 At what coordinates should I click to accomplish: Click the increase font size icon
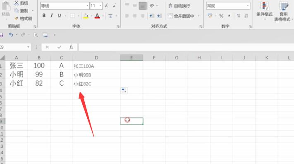click(107, 6)
